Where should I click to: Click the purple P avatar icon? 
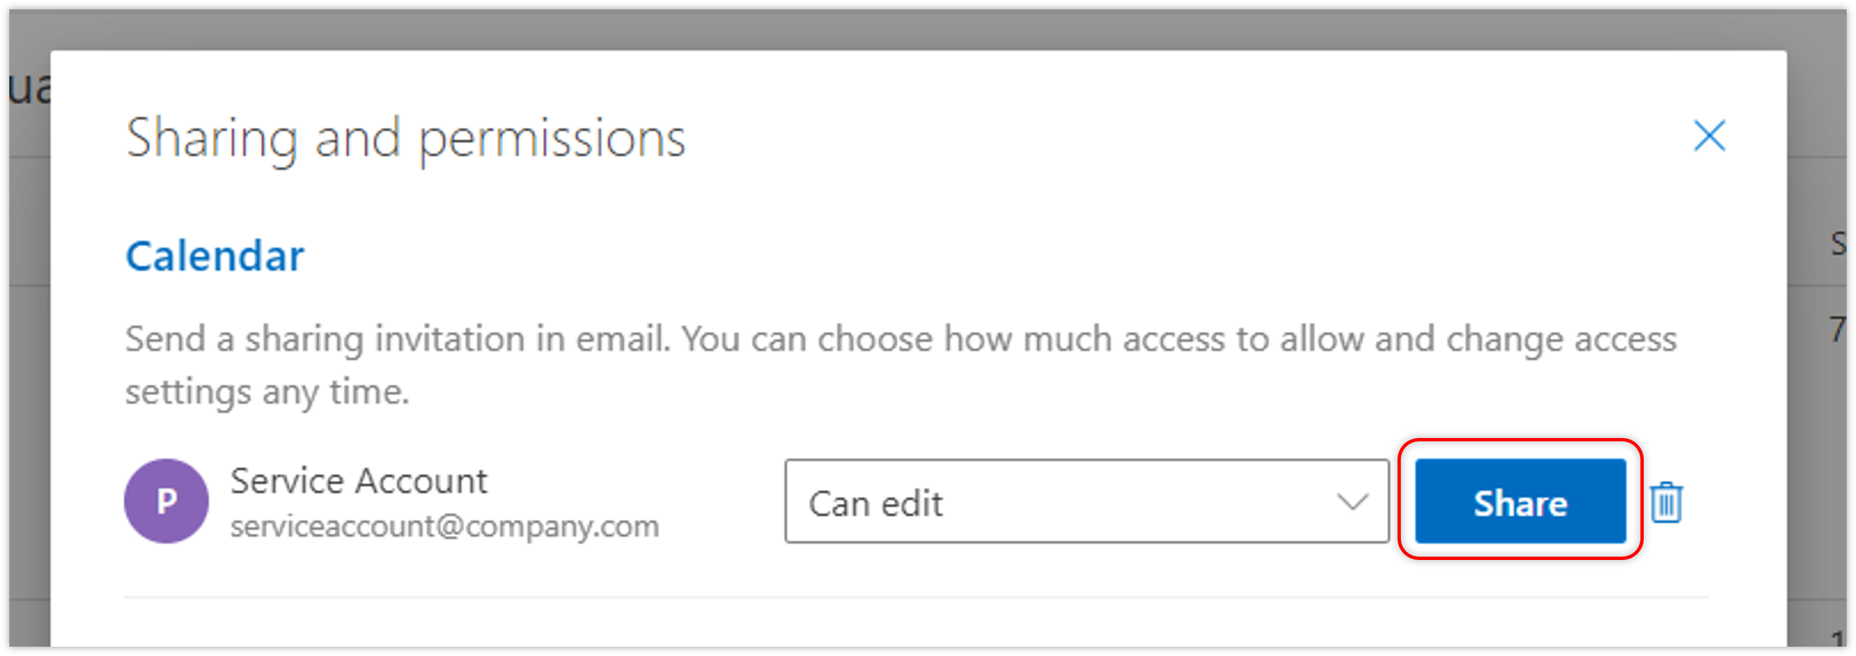pos(166,501)
